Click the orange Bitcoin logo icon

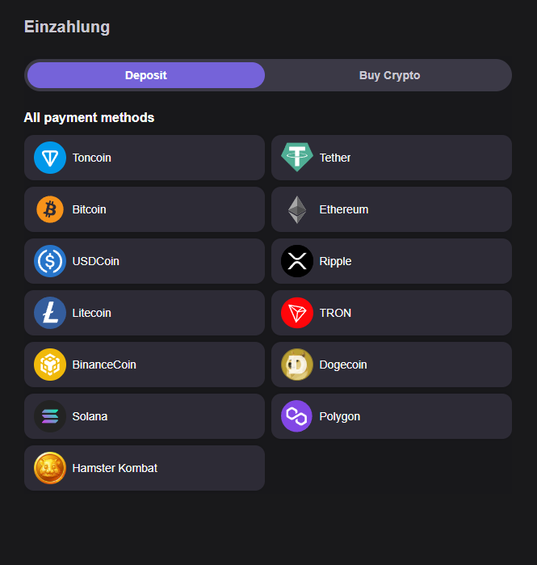coord(50,209)
